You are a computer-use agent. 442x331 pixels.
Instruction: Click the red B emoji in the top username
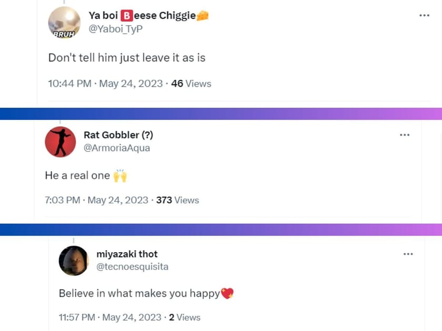(126, 15)
